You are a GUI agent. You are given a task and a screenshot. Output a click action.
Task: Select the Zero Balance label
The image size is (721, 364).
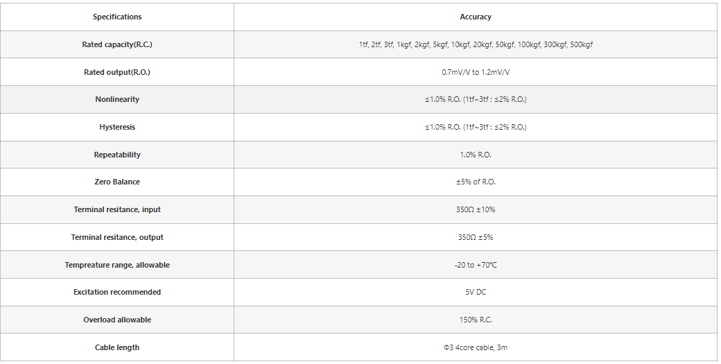tap(117, 182)
